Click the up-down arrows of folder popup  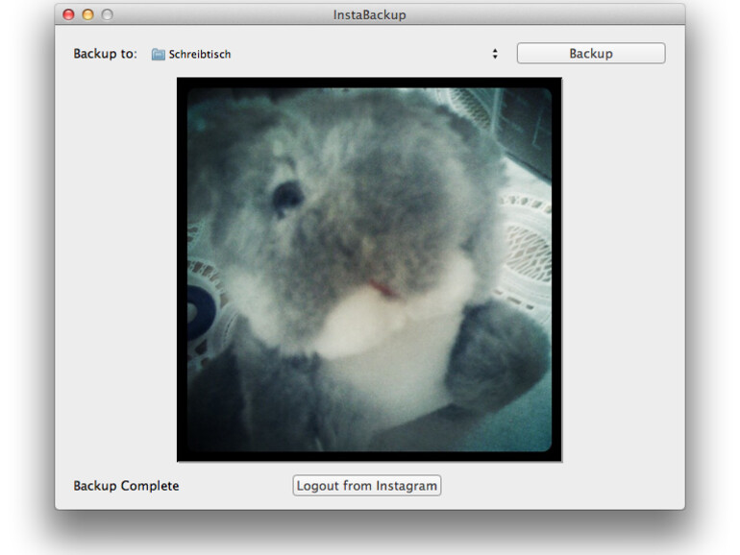(495, 55)
